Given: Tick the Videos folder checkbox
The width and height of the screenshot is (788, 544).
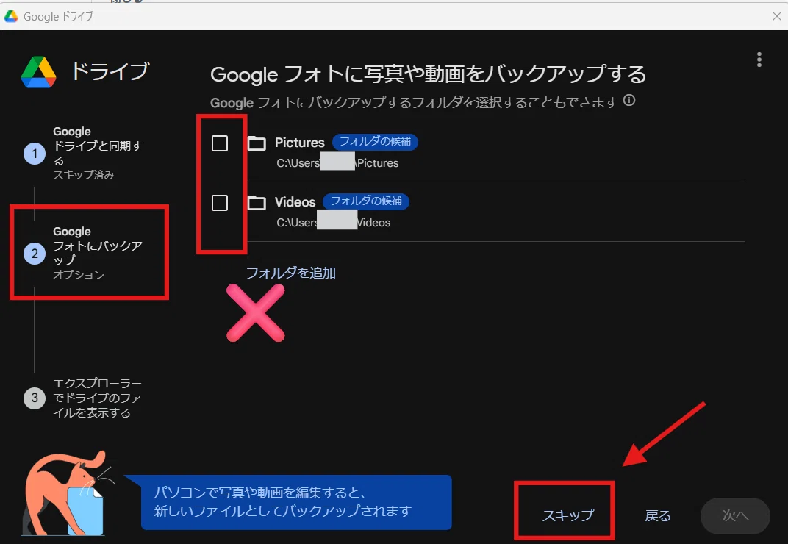Looking at the screenshot, I should (220, 203).
